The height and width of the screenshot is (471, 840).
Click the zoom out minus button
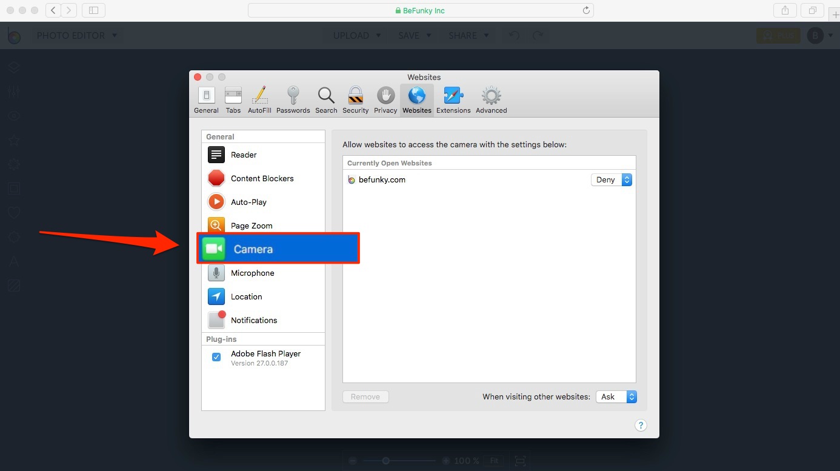pos(353,461)
